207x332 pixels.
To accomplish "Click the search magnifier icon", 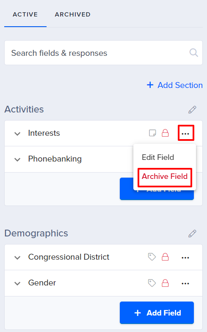I will point(193,53).
